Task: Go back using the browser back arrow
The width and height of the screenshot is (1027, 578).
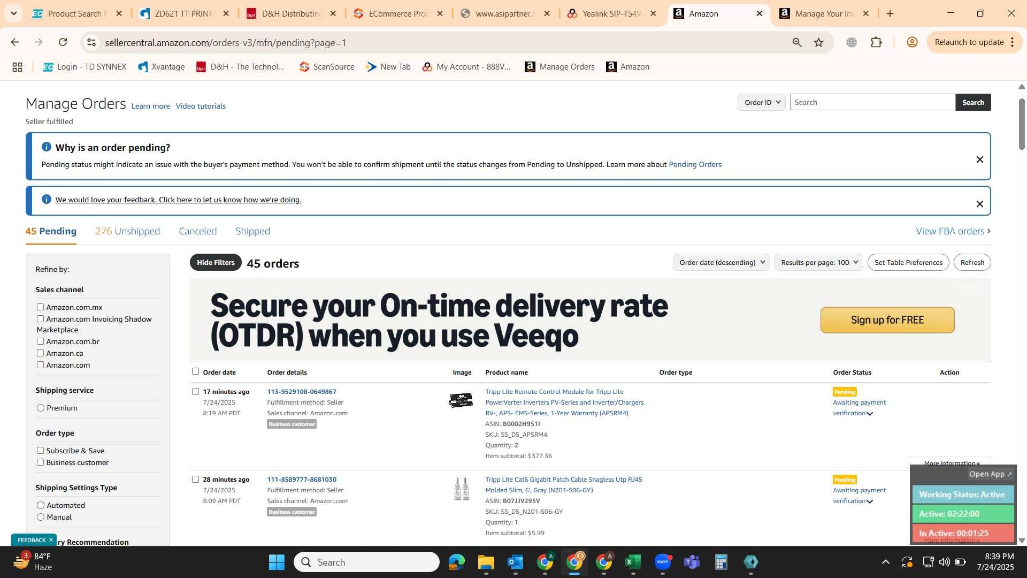Action: point(15,42)
